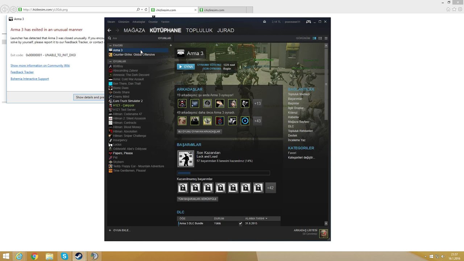Screen dimensions: 464x261
Task: Open Steam menu
Action: click(111, 22)
